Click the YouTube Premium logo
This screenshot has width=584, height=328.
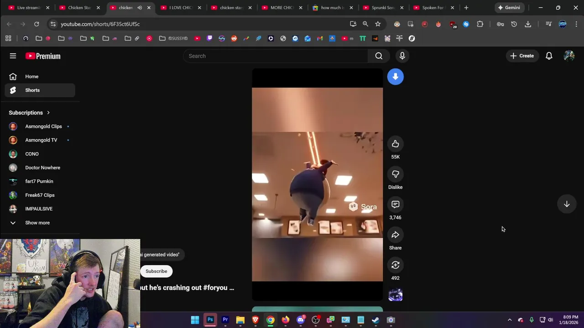point(43,56)
